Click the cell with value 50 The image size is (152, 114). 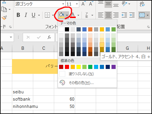pos(65,106)
